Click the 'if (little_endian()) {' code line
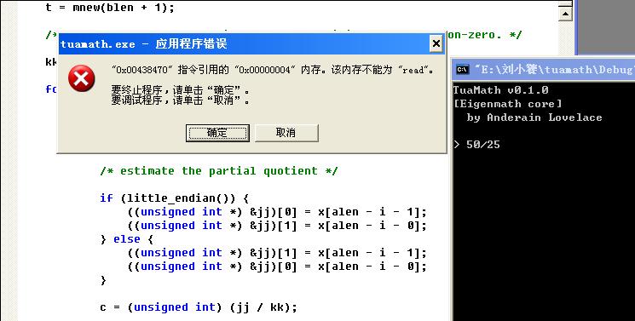 175,198
